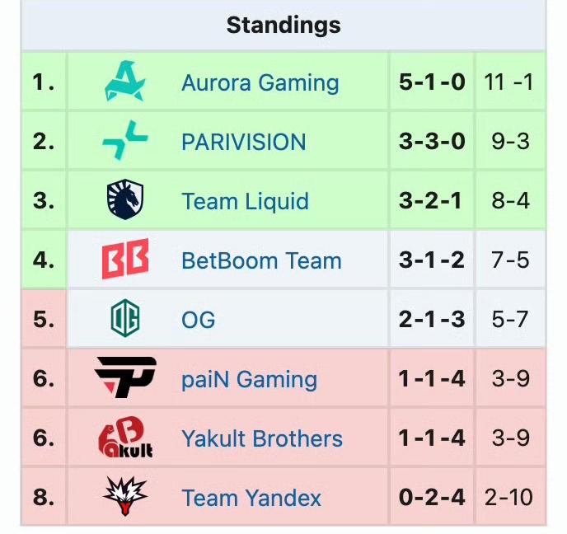Follow the Team Liquid link
This screenshot has width=567, height=534.
pos(245,201)
